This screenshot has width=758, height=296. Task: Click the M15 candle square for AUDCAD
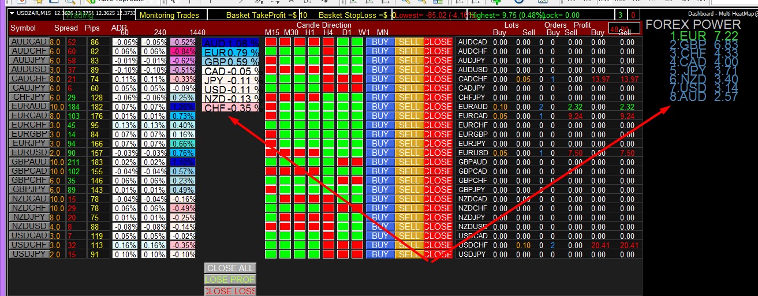(271, 42)
